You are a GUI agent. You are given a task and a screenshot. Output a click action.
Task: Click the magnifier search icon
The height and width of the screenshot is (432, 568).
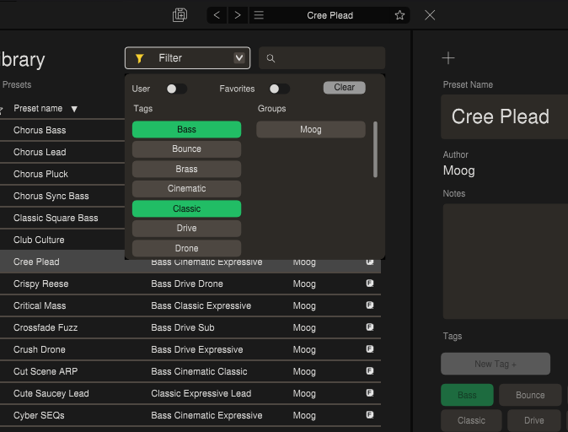point(271,58)
